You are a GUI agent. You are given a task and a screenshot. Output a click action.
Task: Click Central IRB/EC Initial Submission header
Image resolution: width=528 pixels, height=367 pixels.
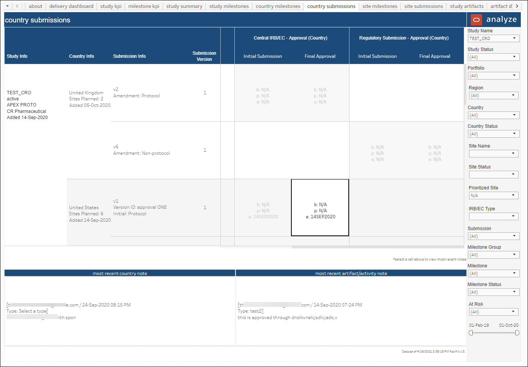click(x=263, y=56)
